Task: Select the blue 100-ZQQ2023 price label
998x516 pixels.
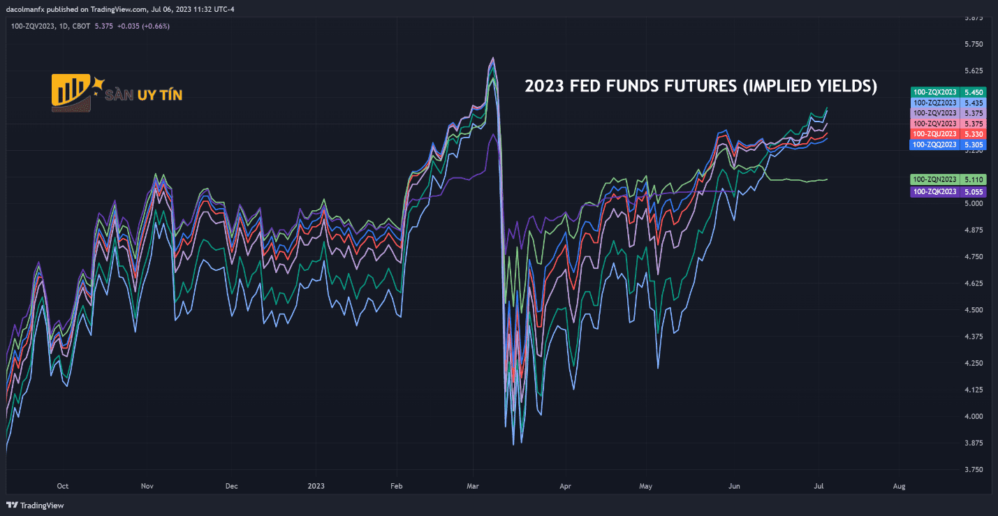Action: (948, 145)
